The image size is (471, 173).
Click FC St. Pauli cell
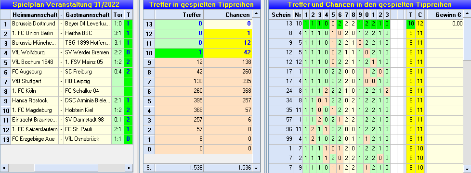coord(88,130)
